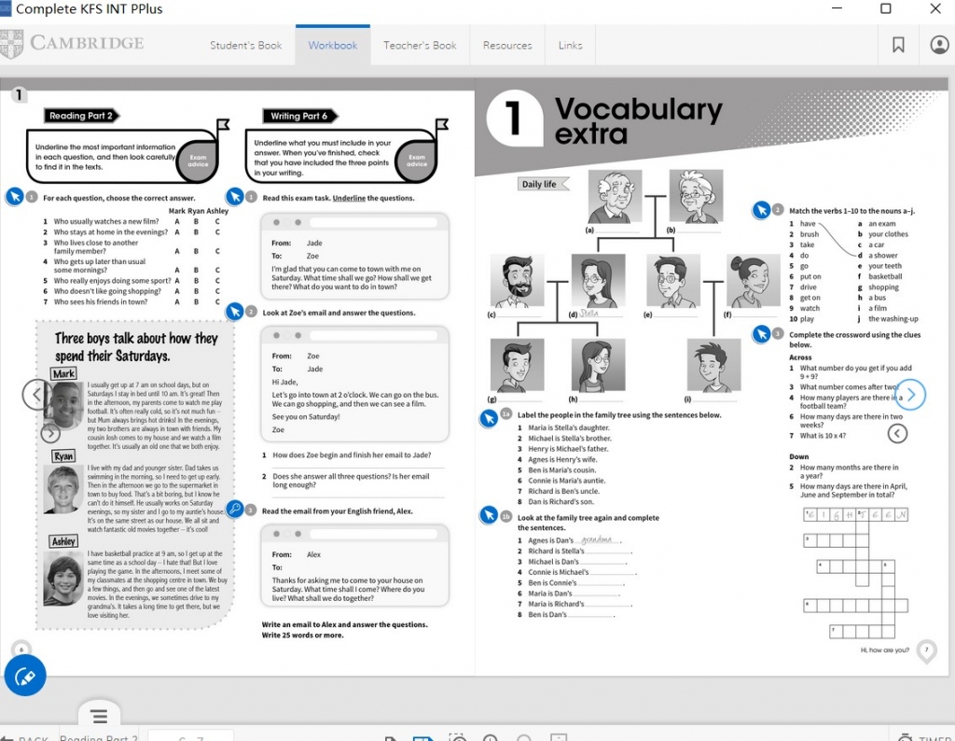Switch to the Student's Book tab
The height and width of the screenshot is (741, 955).
point(245,45)
